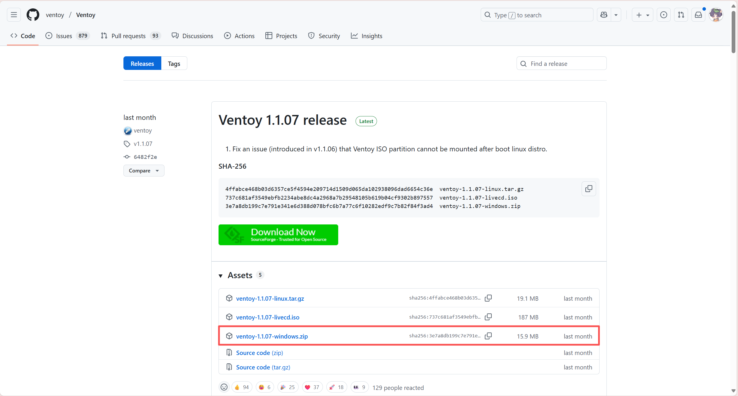Screen dimensions: 738x396
Task: Toggle the thumbs up reaction 94
Action: point(242,387)
